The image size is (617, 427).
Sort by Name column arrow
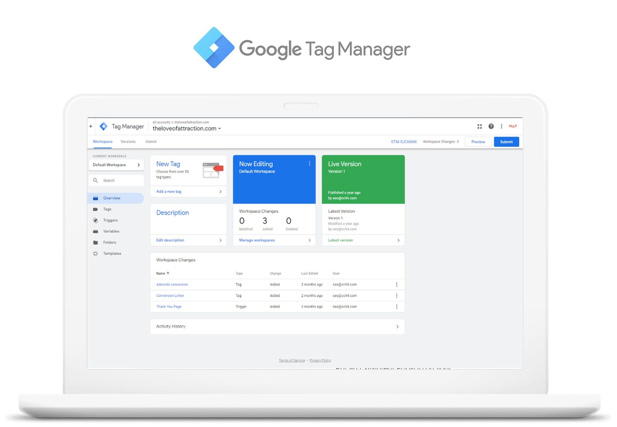pos(168,273)
